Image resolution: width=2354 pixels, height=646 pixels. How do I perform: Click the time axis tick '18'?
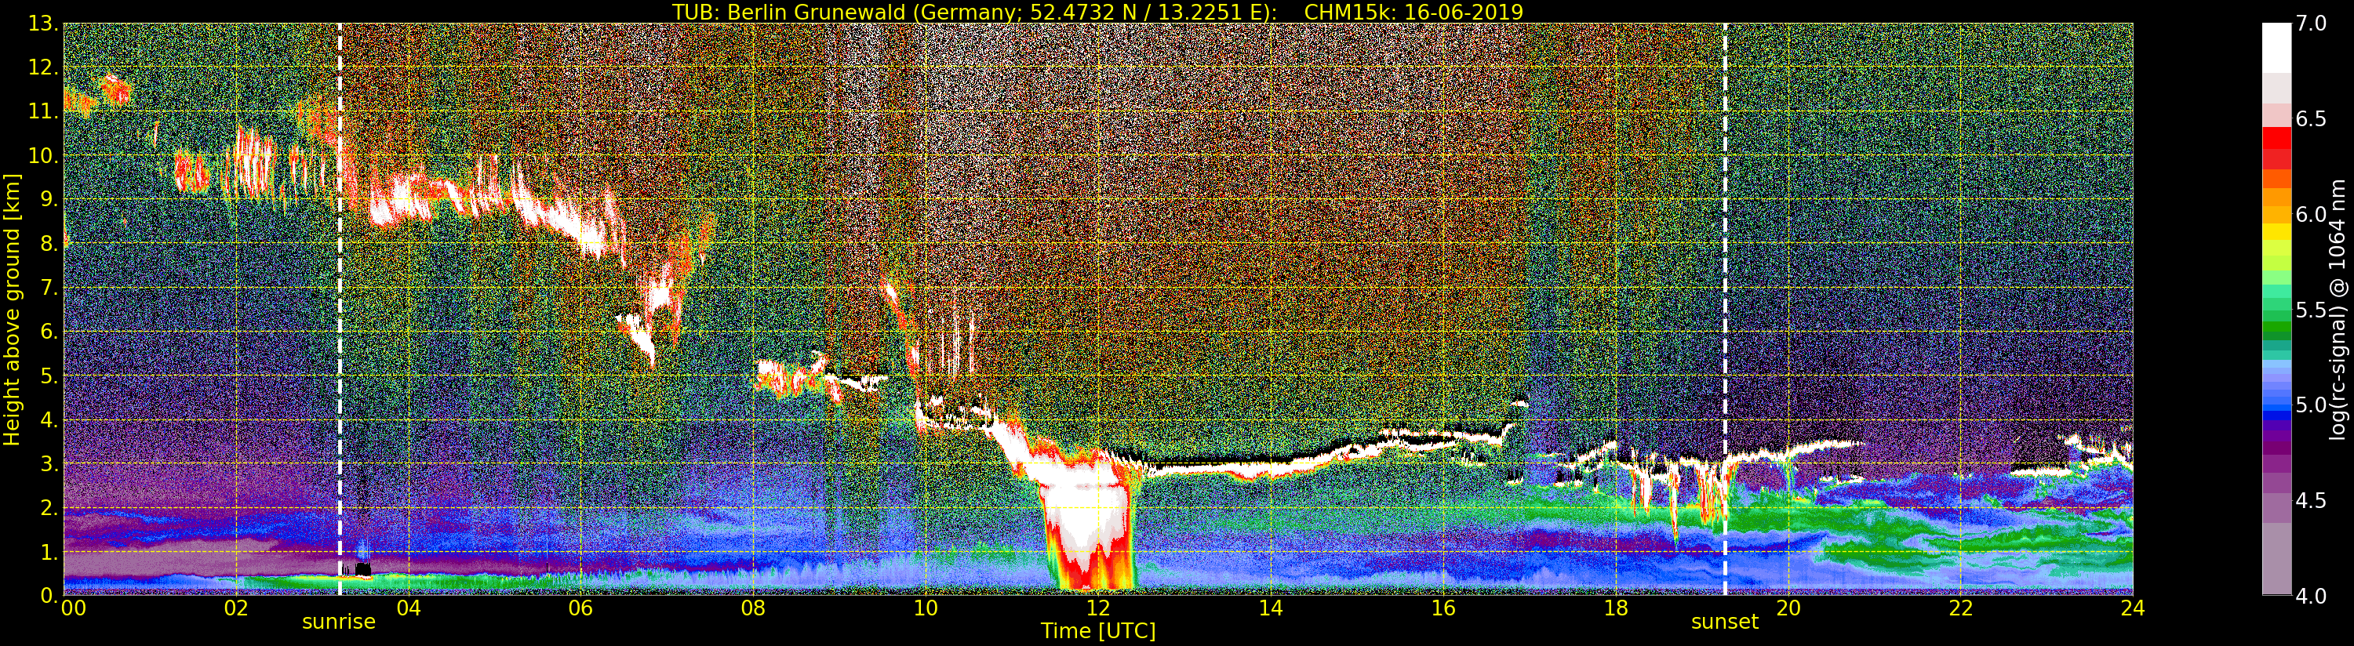click(x=1616, y=608)
